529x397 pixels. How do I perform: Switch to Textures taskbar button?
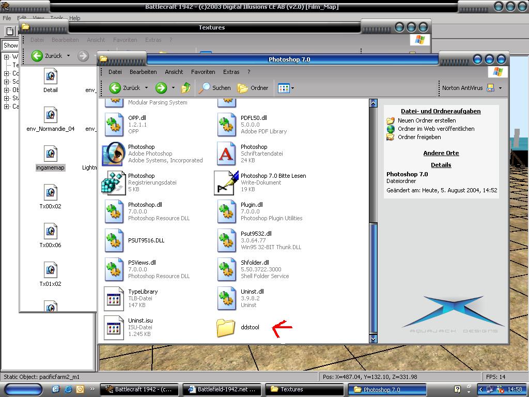[305, 389]
